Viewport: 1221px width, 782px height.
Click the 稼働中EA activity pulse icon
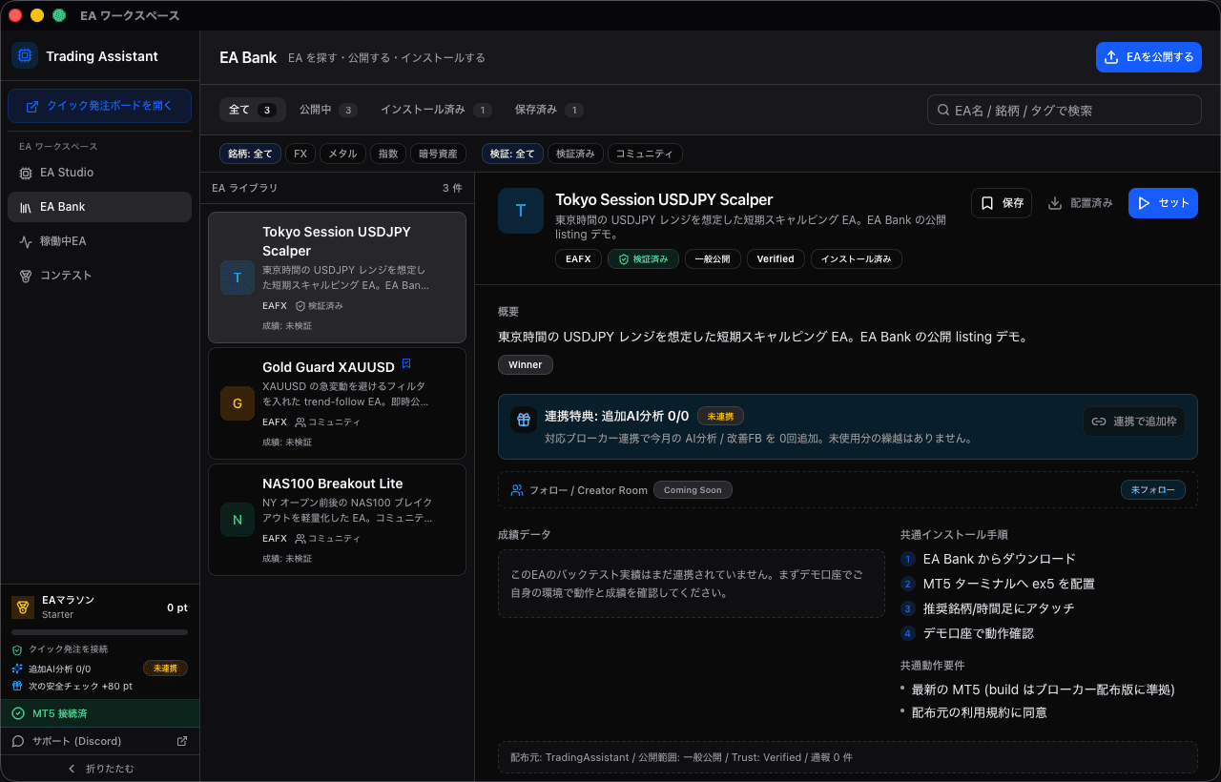pos(26,241)
